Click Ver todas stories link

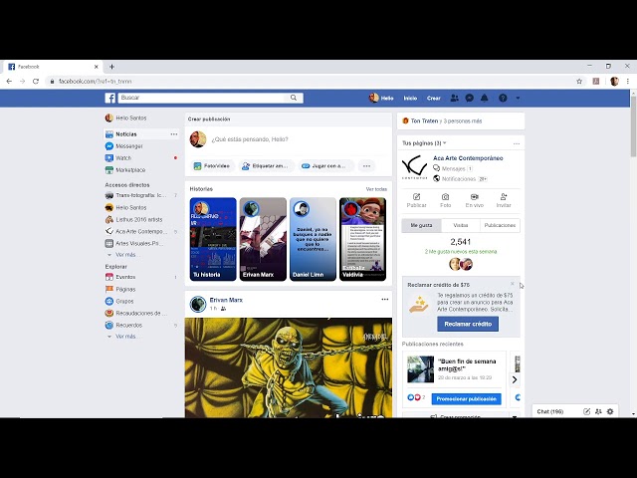[376, 189]
